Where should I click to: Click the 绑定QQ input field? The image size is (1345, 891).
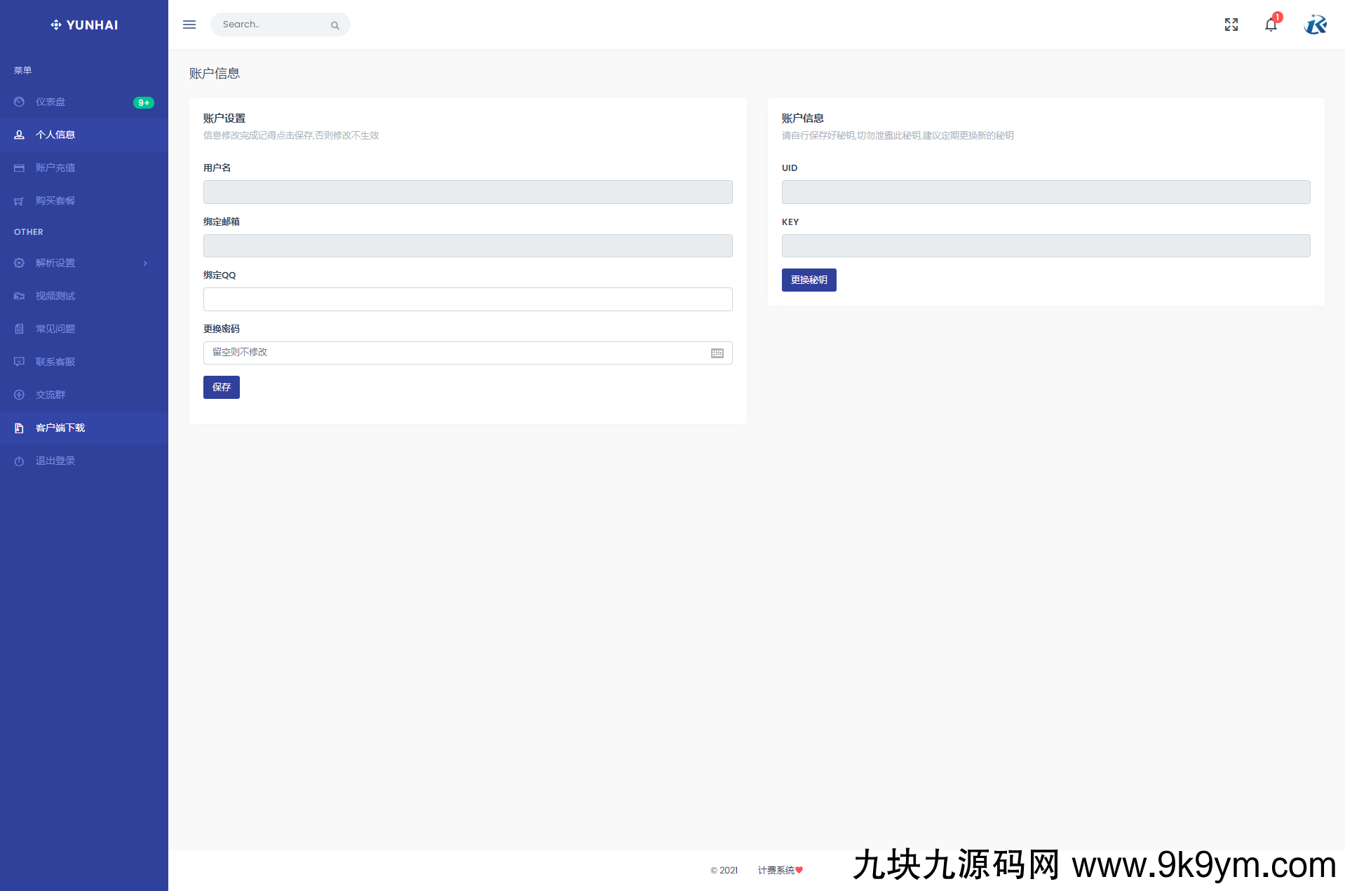click(468, 299)
